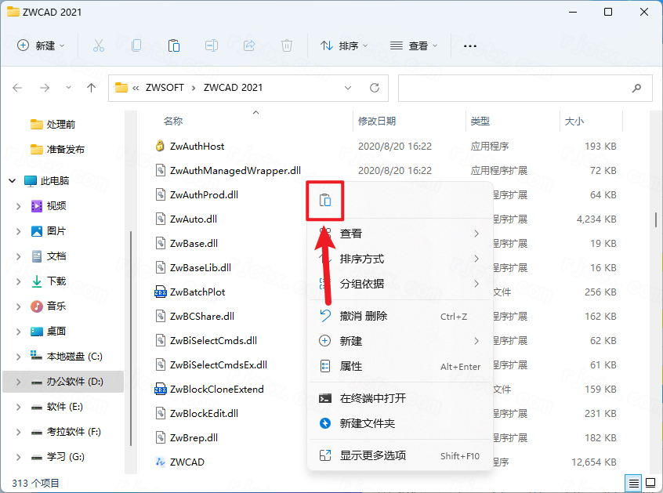Click the paste icon in context menu

(x=325, y=201)
